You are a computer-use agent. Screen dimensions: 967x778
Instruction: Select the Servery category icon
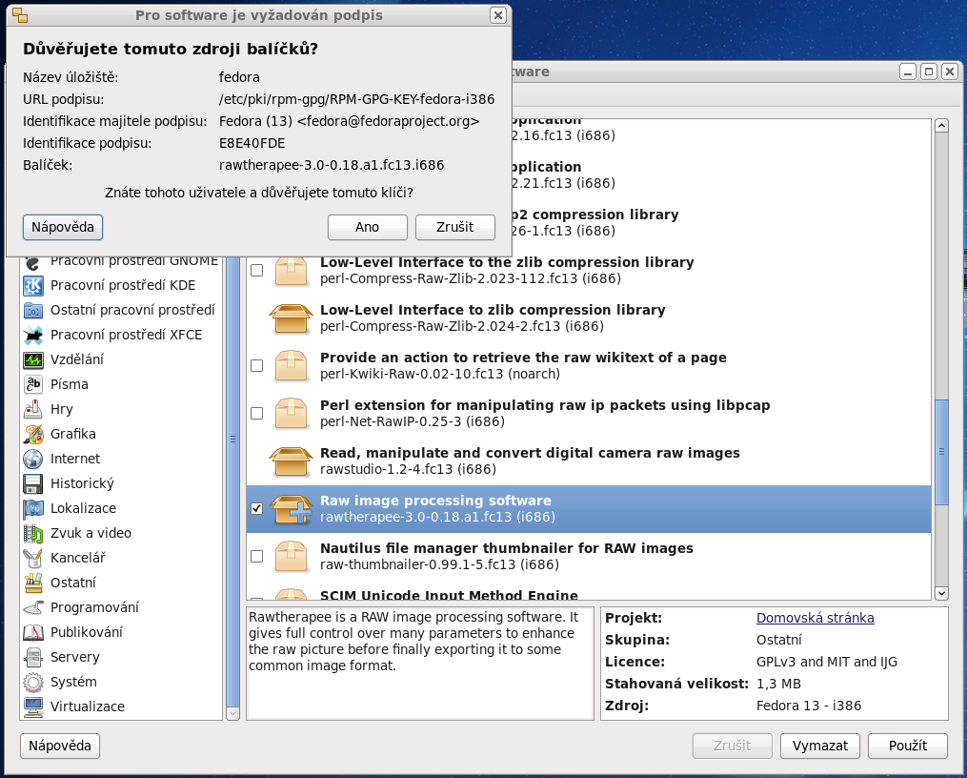click(x=33, y=657)
